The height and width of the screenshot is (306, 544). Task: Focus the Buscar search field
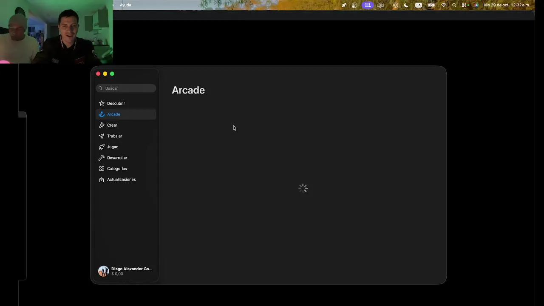(x=126, y=88)
